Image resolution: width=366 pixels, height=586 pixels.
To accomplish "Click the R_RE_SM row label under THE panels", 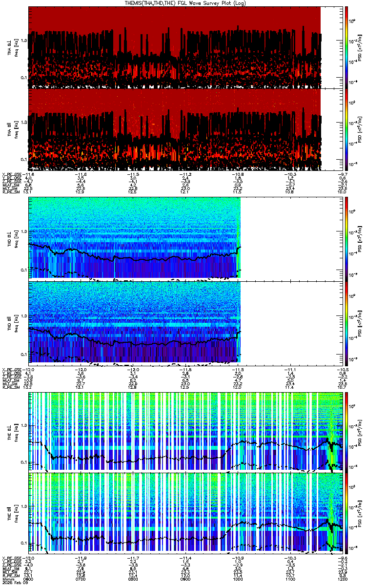I will pyautogui.click(x=12, y=575).
